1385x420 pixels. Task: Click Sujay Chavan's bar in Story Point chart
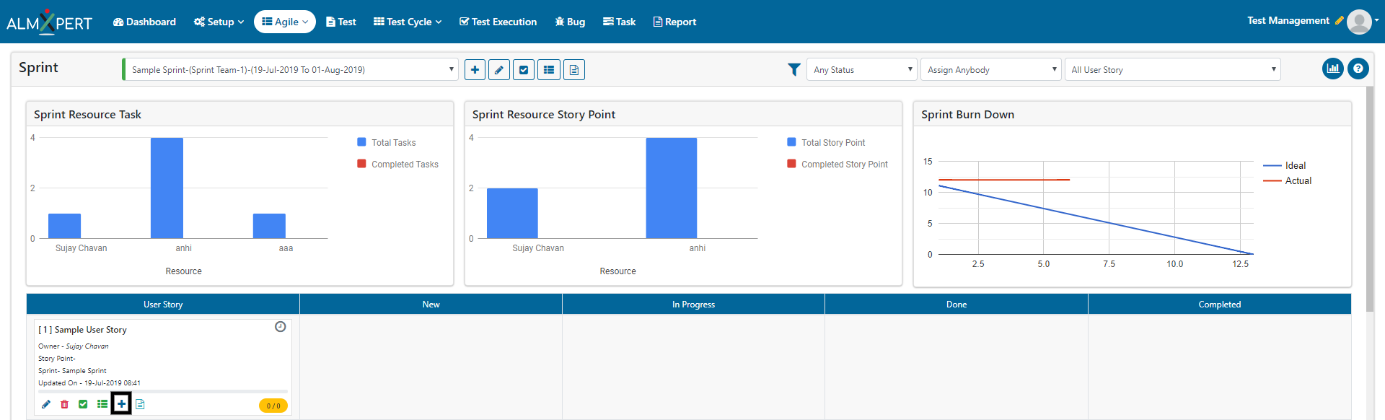512,213
